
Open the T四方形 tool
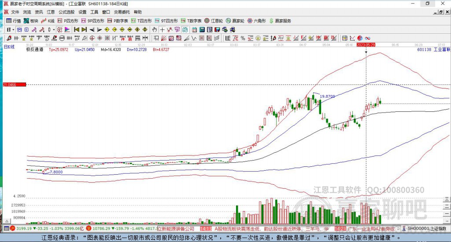[141, 21]
